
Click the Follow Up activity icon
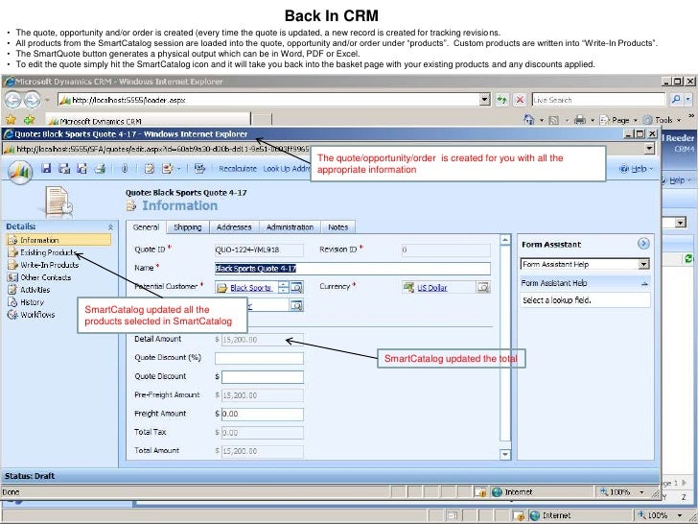tap(168, 169)
